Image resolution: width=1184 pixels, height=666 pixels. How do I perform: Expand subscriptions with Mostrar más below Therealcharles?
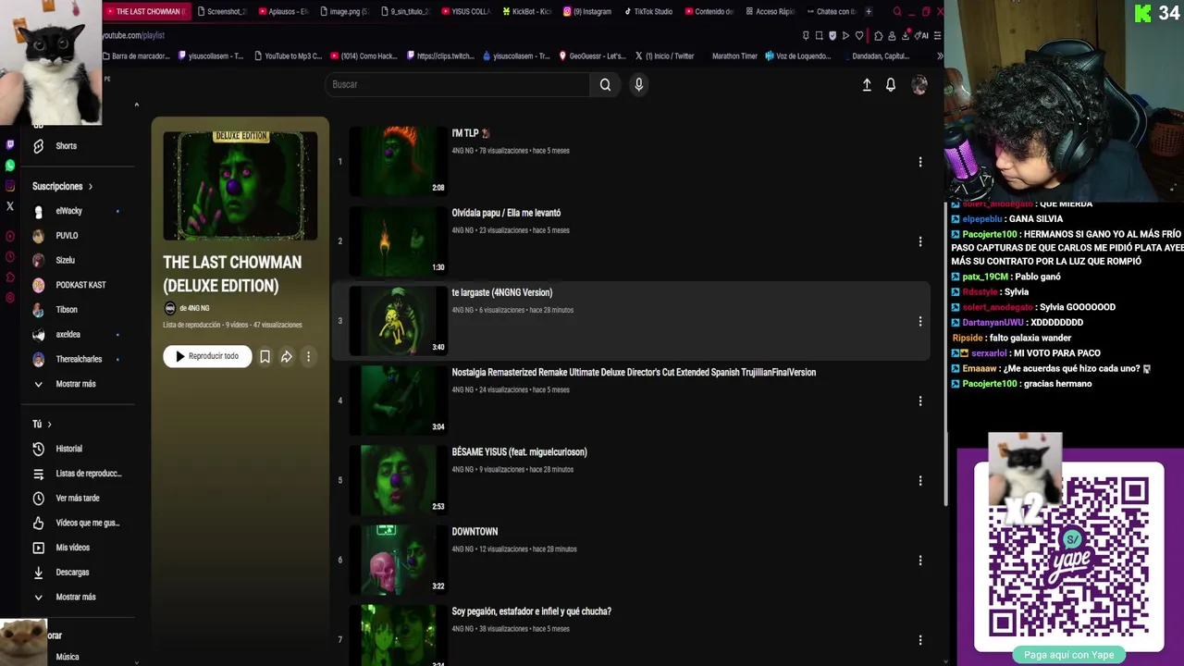point(78,384)
